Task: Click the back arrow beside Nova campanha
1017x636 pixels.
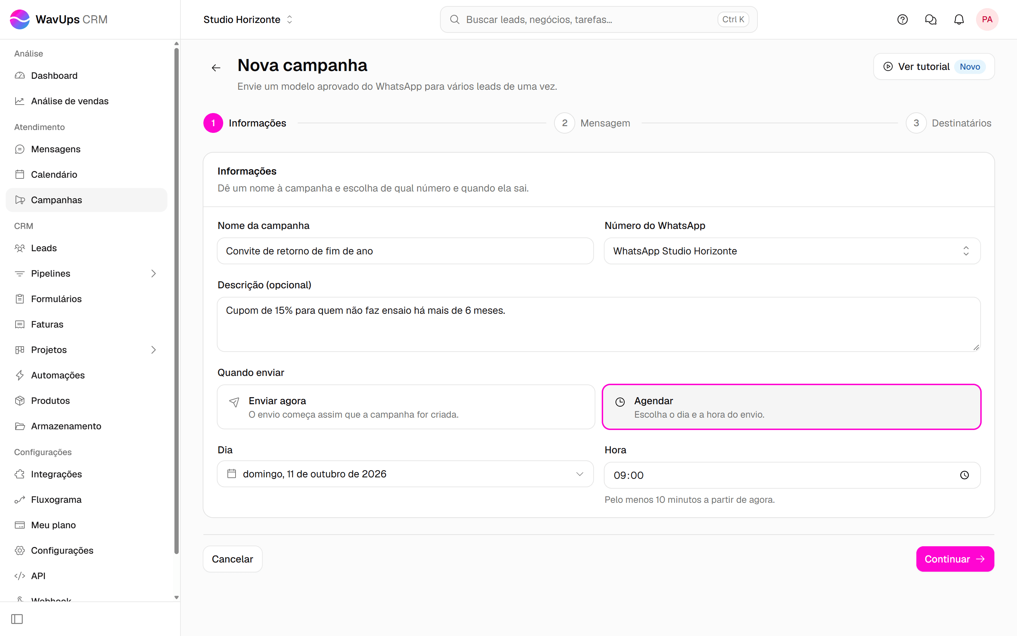Action: click(216, 68)
